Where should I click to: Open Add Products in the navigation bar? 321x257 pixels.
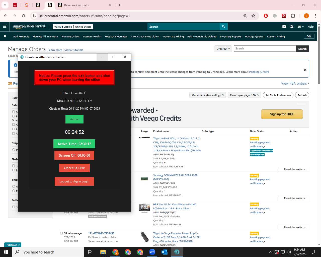21,36
